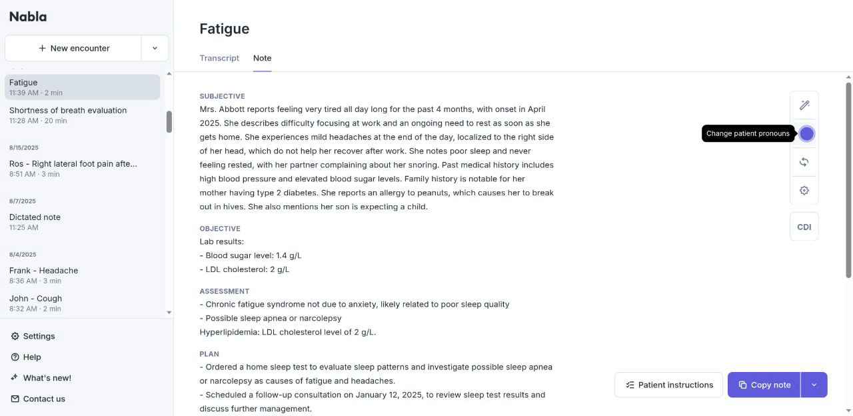This screenshot has width=853, height=416.
Task: Open the Dictated note encounter
Action: pos(35,221)
